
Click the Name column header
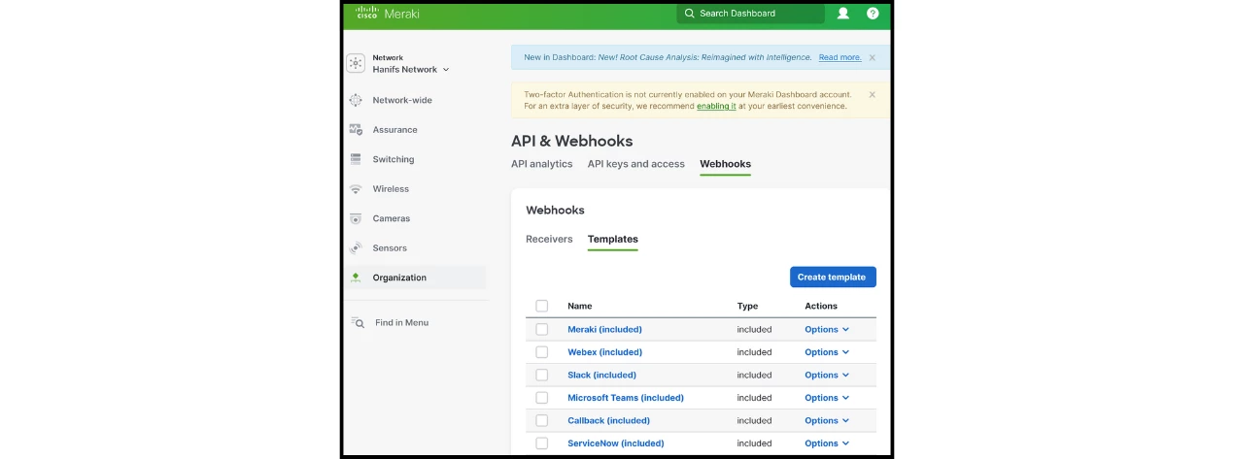click(x=580, y=306)
